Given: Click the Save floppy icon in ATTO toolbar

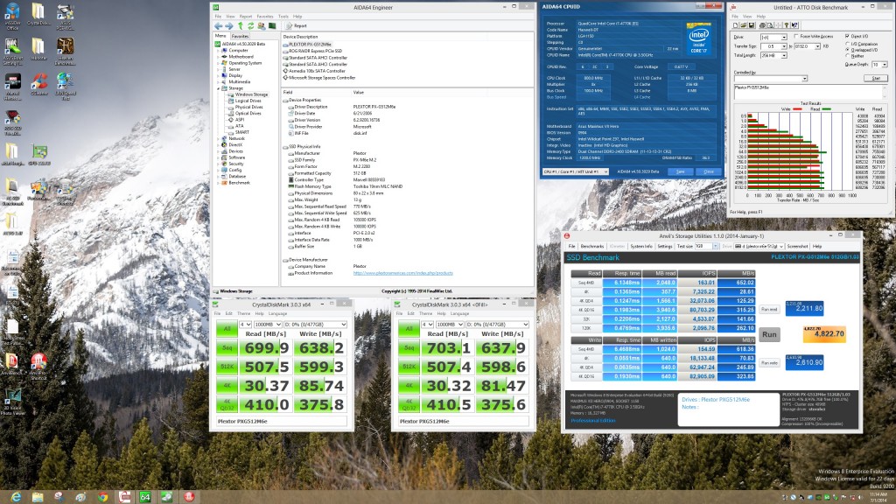Looking at the screenshot, I should (x=752, y=25).
